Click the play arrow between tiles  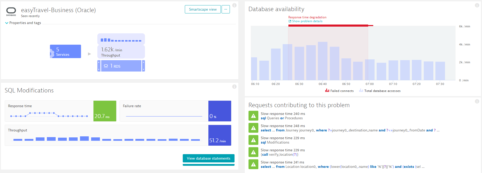tap(89, 54)
